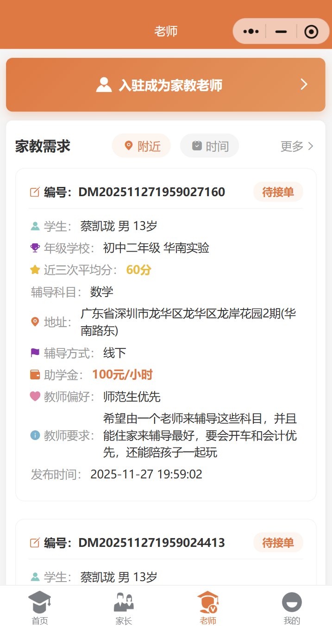Open the 我的 profile tab
This screenshot has width=332, height=626.
(x=292, y=608)
